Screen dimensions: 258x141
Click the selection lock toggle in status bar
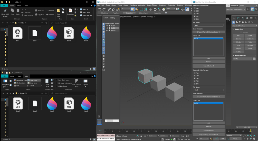click(141, 136)
